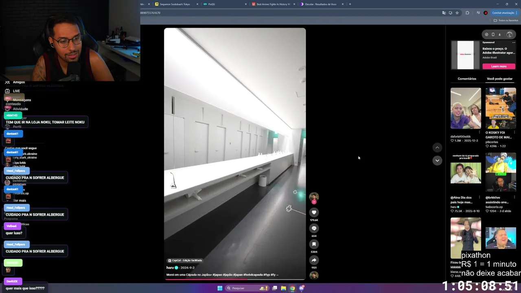Save the video with the bookmark icon
The height and width of the screenshot is (293, 521).
coord(314,244)
